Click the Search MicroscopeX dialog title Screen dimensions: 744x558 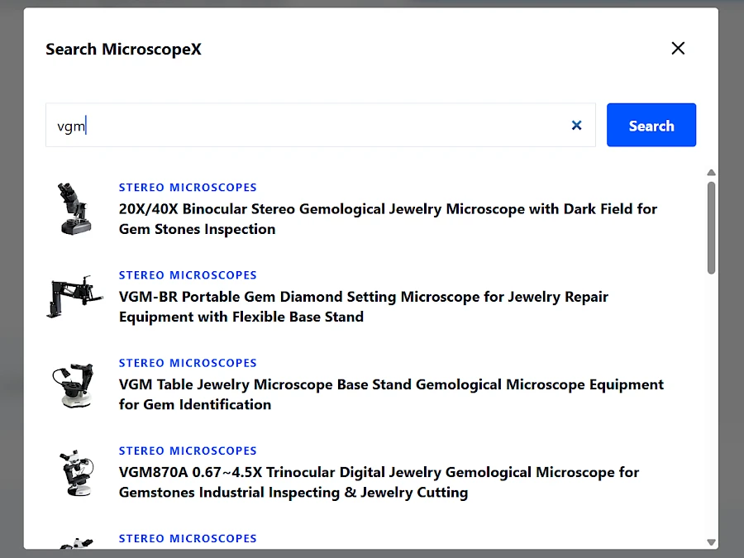(x=123, y=49)
